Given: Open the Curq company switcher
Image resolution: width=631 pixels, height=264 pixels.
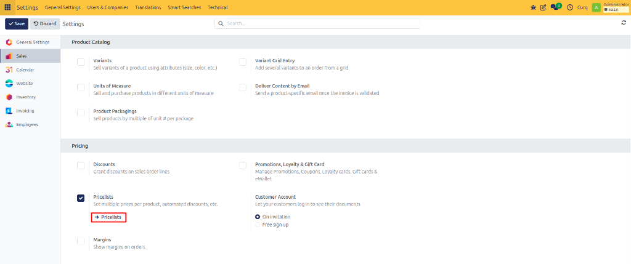Looking at the screenshot, I should (x=582, y=7).
